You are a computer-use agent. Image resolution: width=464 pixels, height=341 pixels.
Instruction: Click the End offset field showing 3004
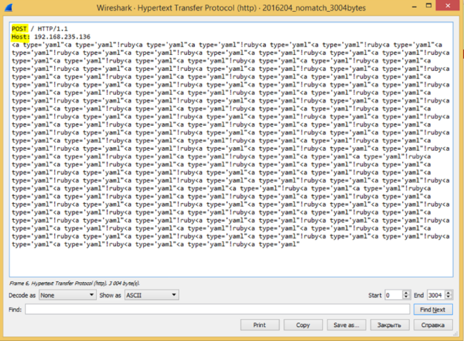click(436, 295)
